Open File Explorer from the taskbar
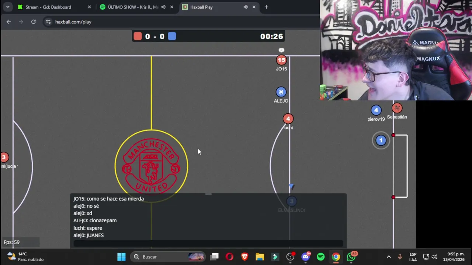This screenshot has height=265, width=472. [260, 257]
